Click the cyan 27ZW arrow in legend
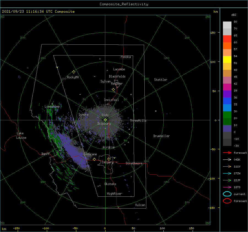This screenshot has width=248, height=232. pyautogui.click(x=227, y=174)
